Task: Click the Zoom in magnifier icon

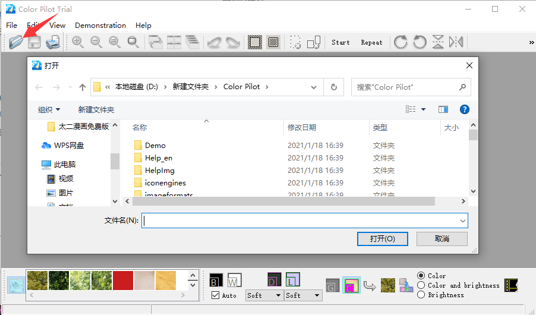Action: [x=78, y=42]
